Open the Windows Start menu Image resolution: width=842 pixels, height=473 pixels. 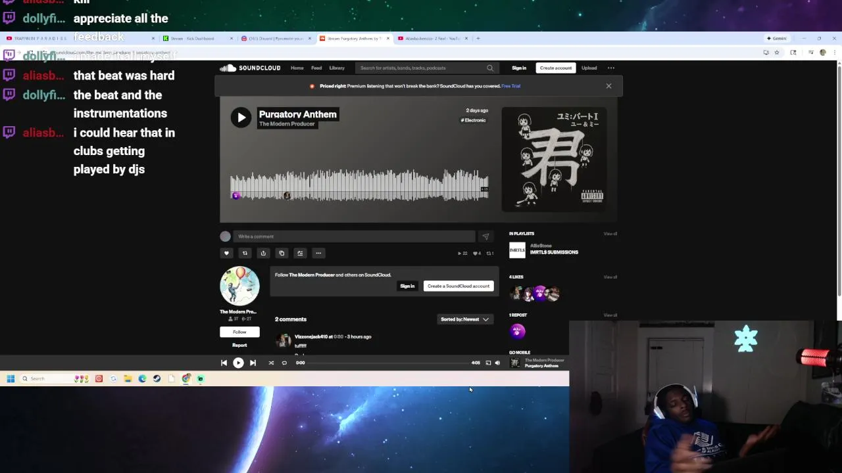click(x=11, y=378)
